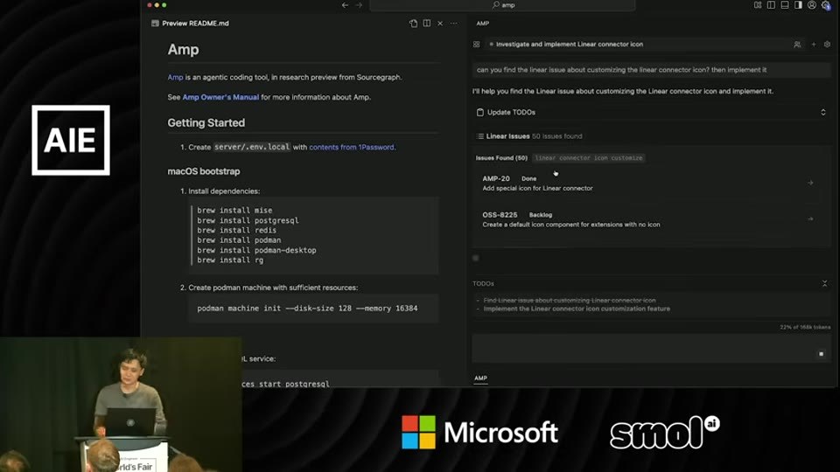Start a new Amp thread with plus icon
This screenshot has height=472, width=840.
pos(813,45)
